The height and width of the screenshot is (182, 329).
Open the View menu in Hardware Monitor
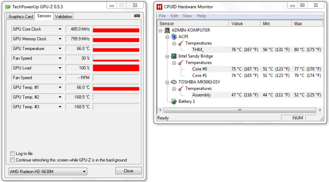[188, 16]
